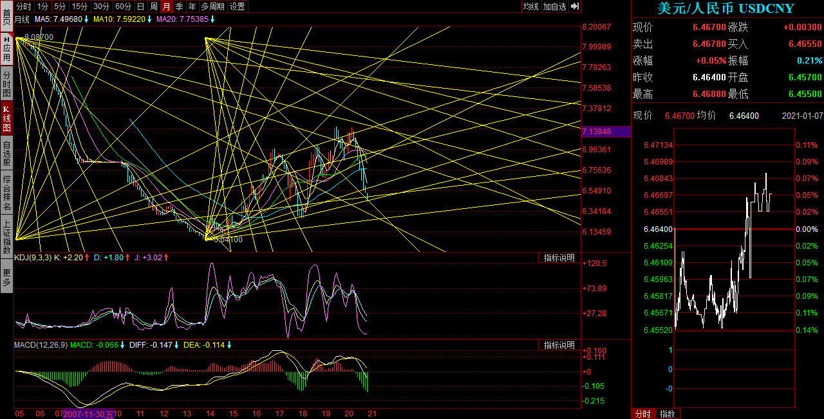Switch to 指数 tab under intraday chart
This screenshot has width=824, height=419.
(668, 414)
